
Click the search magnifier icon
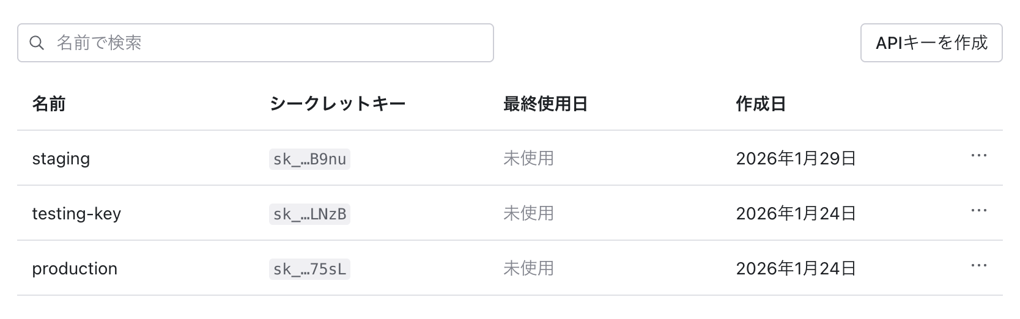tap(37, 43)
